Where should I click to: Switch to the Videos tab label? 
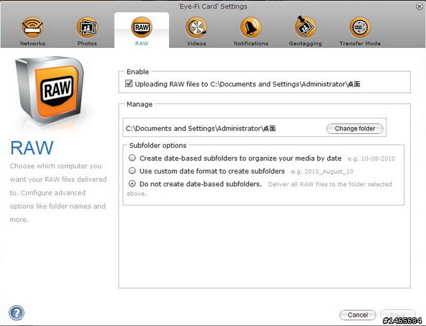point(196,43)
